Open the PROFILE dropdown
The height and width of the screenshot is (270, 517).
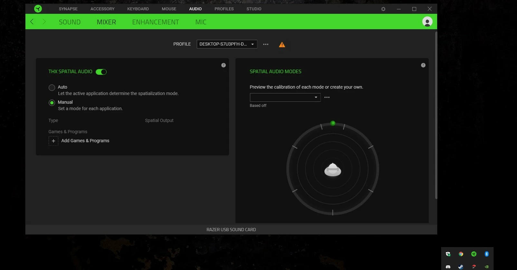pyautogui.click(x=227, y=44)
